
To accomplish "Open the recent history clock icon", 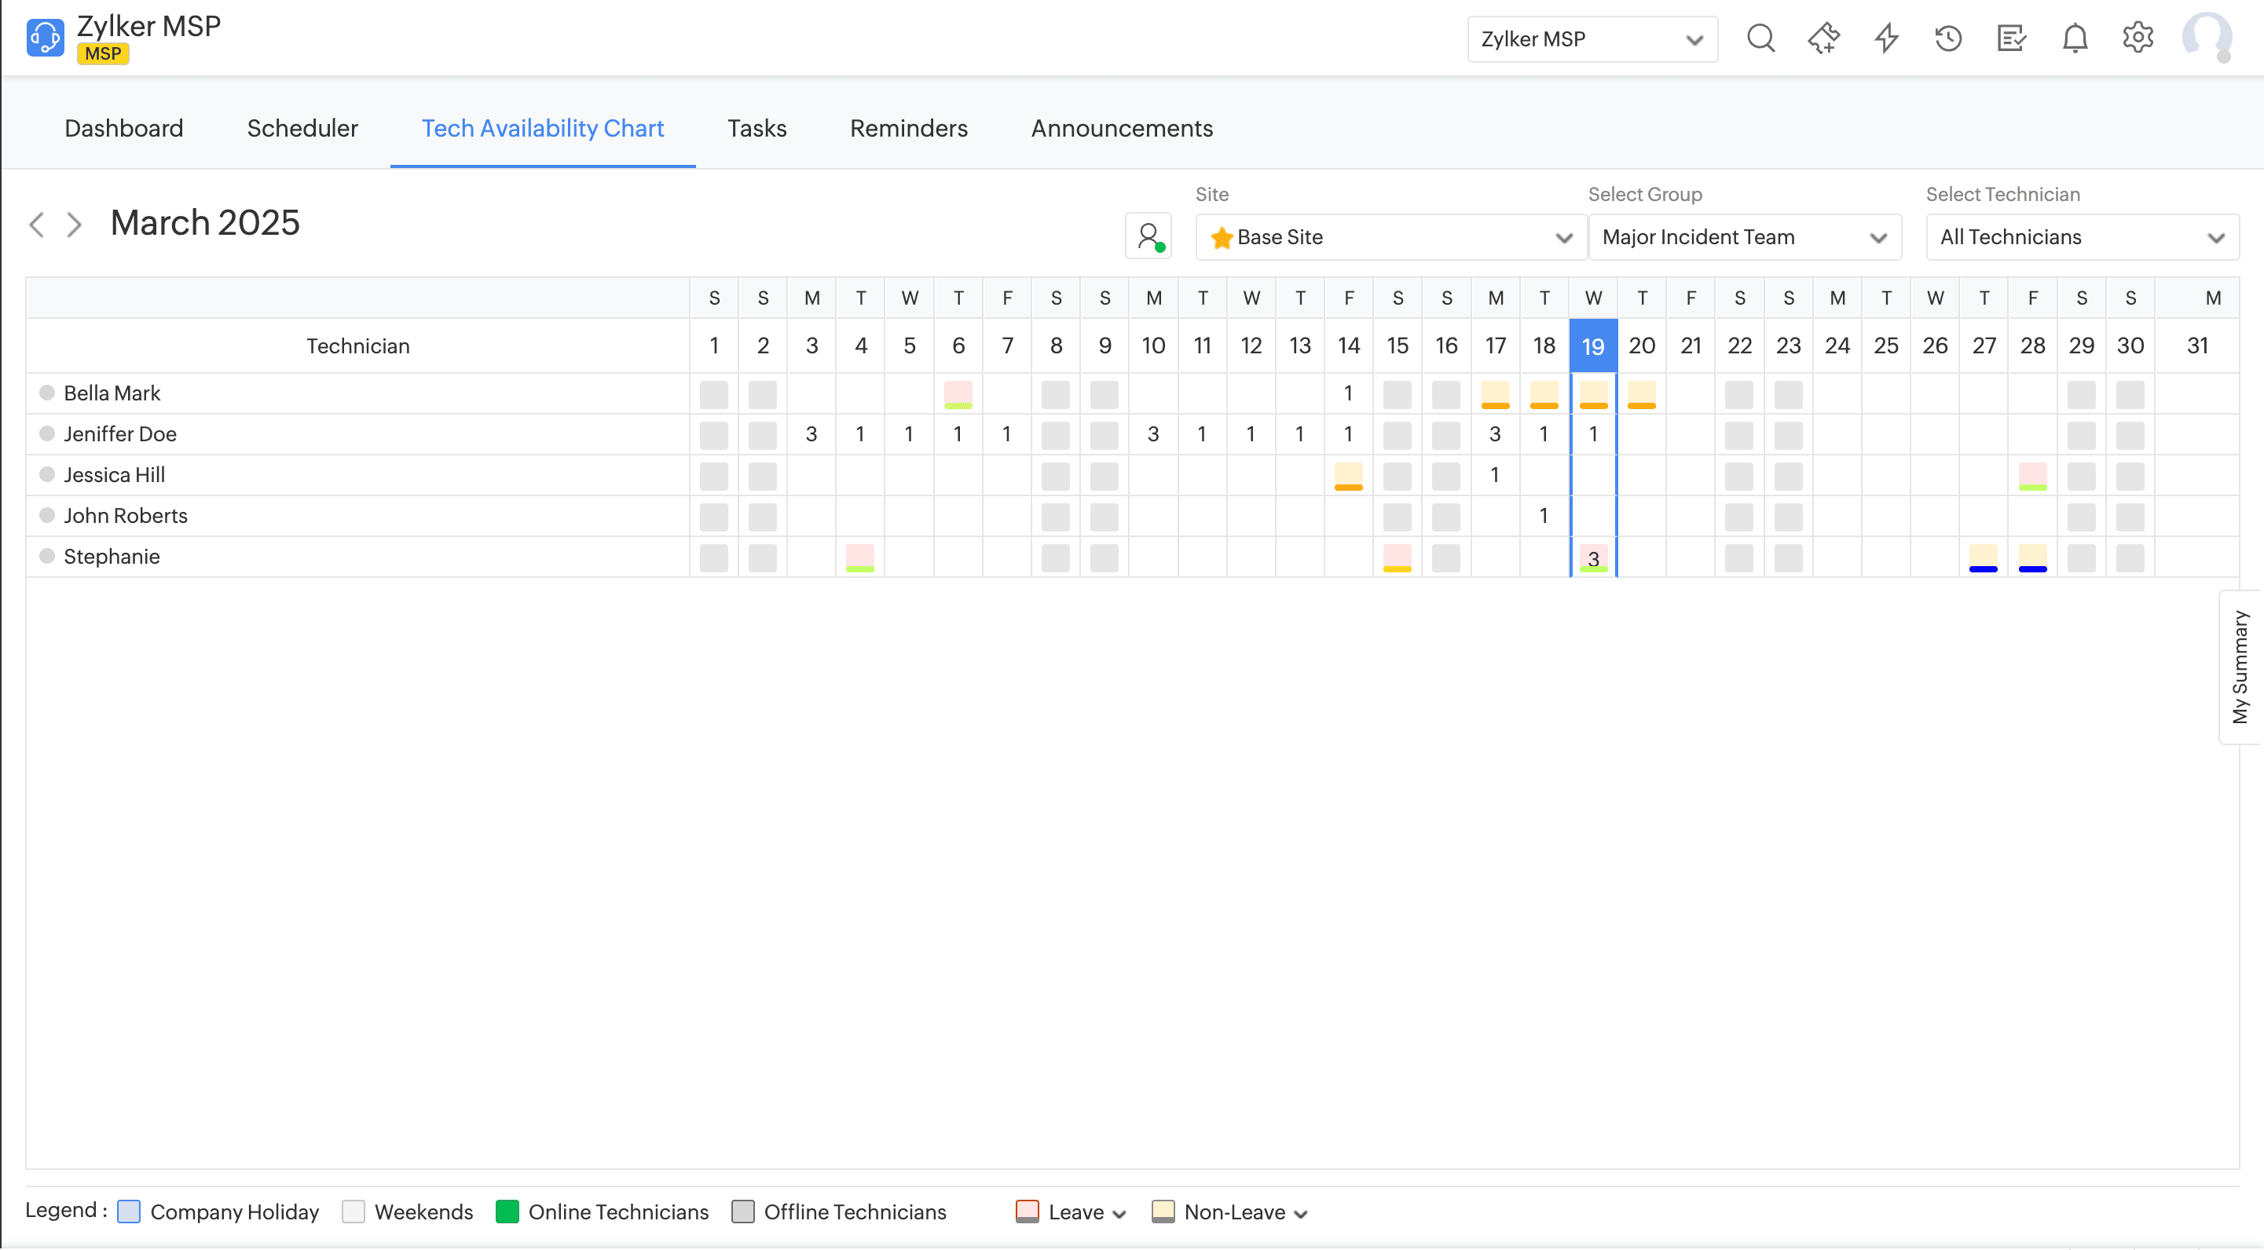I will pos(1948,38).
